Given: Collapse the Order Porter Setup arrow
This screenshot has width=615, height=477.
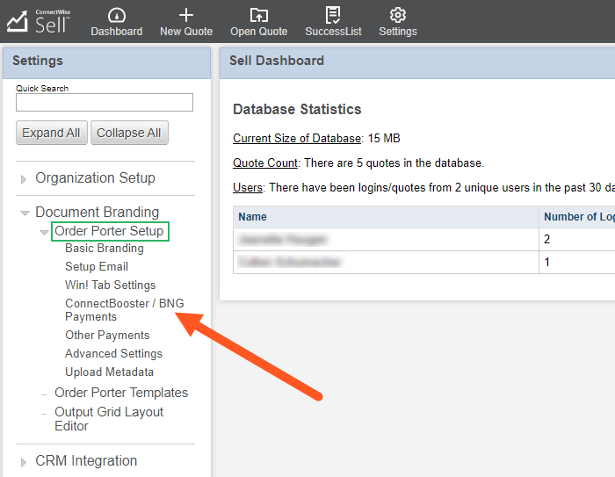Looking at the screenshot, I should tap(44, 232).
